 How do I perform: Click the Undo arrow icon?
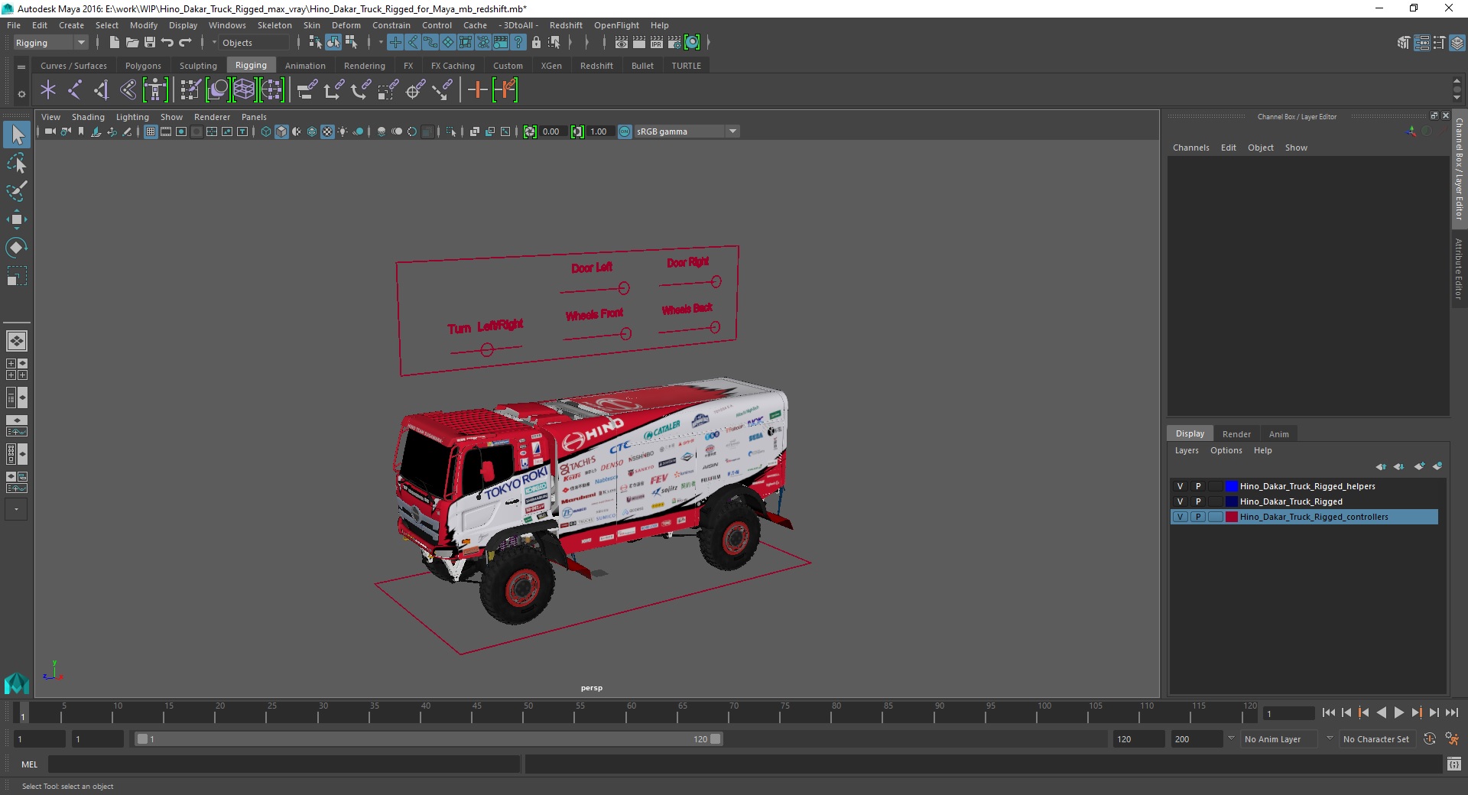[x=167, y=43]
